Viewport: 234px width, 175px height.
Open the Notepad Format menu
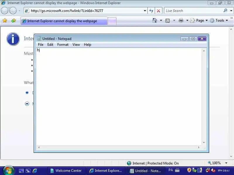(x=63, y=45)
